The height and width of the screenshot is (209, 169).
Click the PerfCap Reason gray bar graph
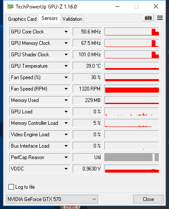coord(132,157)
